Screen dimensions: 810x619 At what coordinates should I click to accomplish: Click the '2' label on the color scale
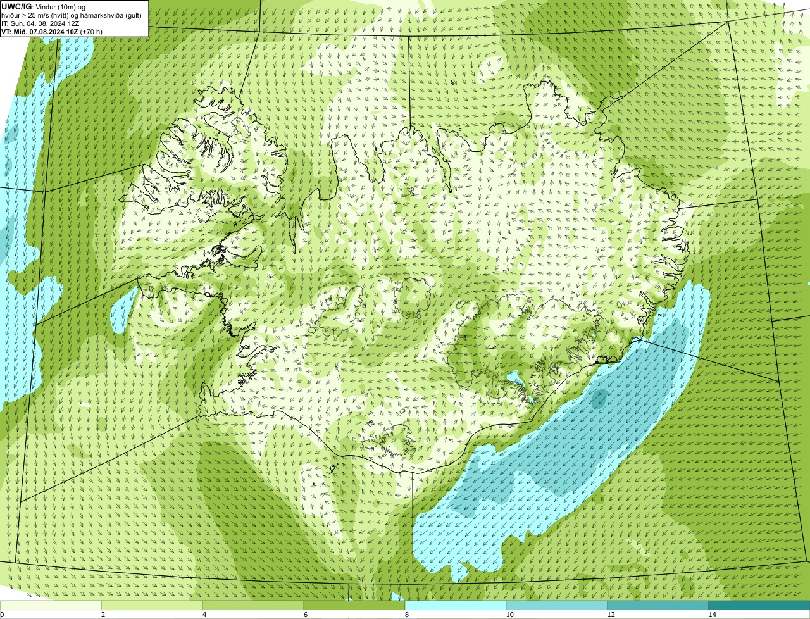point(103,615)
